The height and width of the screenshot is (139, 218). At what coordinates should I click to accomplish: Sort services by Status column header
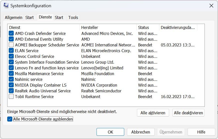click(x=148, y=27)
